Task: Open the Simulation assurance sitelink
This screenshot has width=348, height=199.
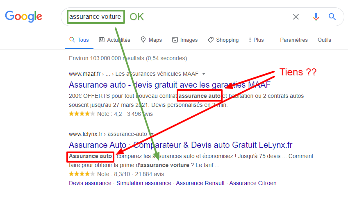Action: tap(144, 183)
